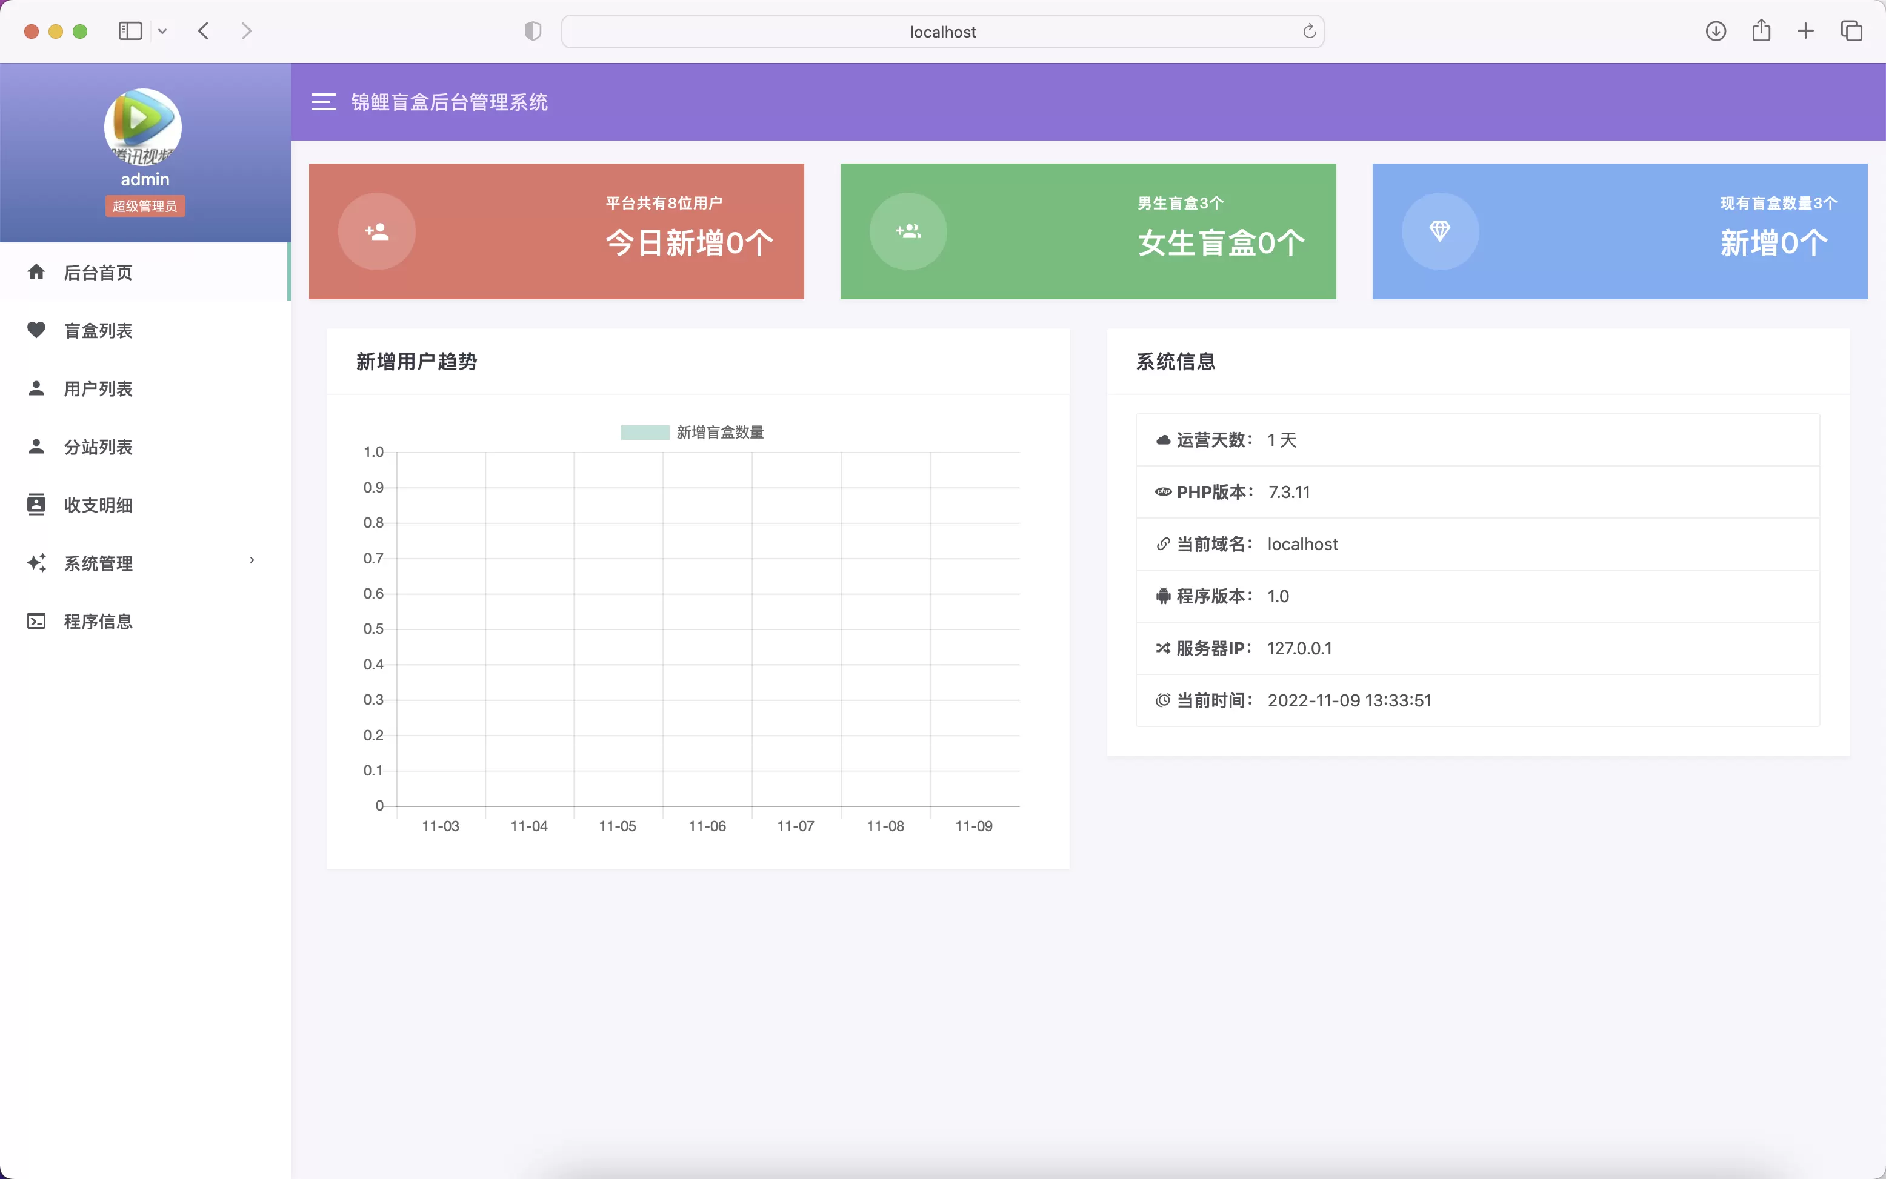Viewport: 1886px width, 1179px height.
Task: Click the link icon next to 当前域名
Action: (1163, 543)
